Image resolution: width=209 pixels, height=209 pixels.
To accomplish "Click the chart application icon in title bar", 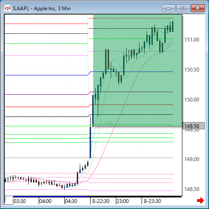I will click(x=8, y=9).
